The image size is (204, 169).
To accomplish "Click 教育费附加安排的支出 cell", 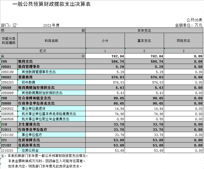I will pyautogui.click(x=51, y=88).
